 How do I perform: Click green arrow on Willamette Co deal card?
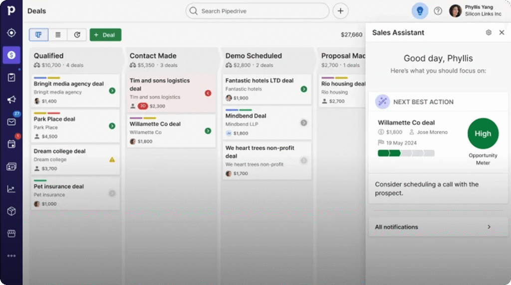click(x=208, y=131)
